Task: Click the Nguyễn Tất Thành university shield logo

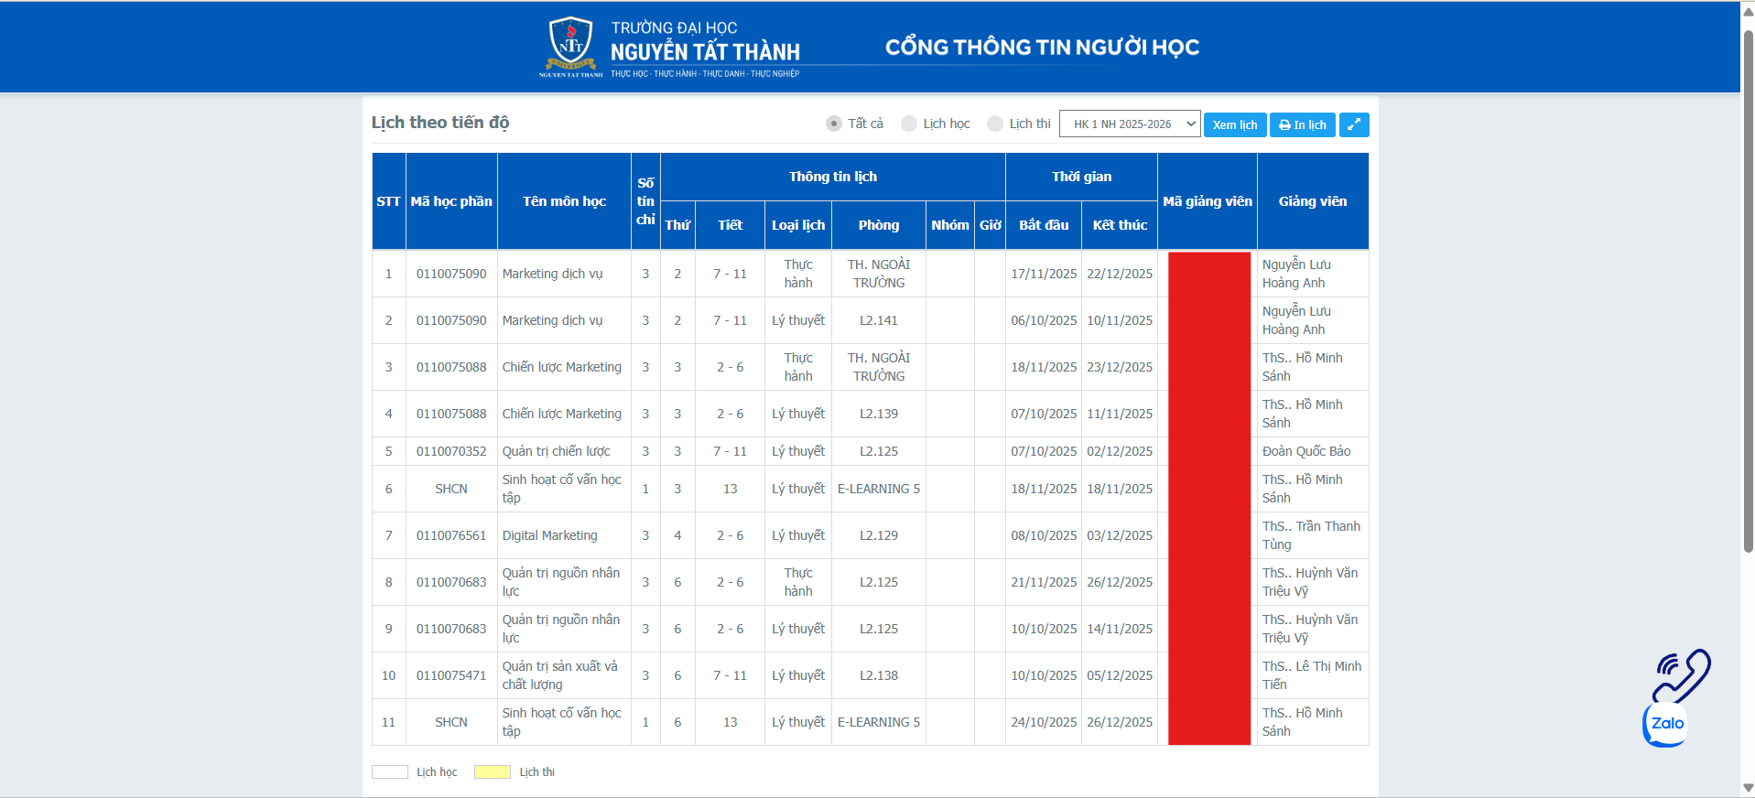Action: (570, 44)
